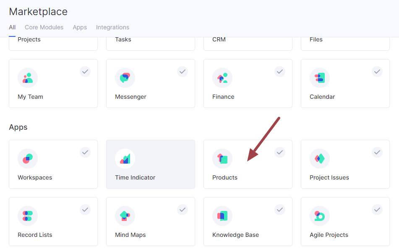Select the Time Indicator chart icon
This screenshot has height=249, width=399.
125,159
